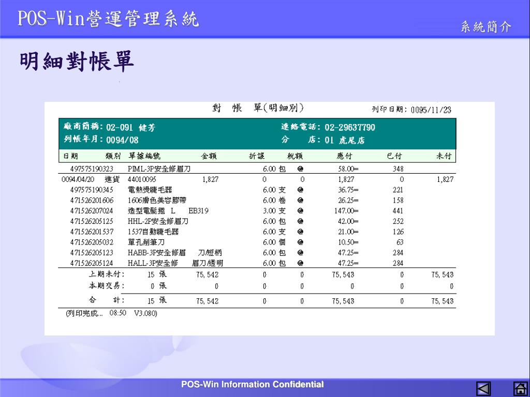
Task: Click branch value 01 虎尾店
Action: pyautogui.click(x=345, y=140)
